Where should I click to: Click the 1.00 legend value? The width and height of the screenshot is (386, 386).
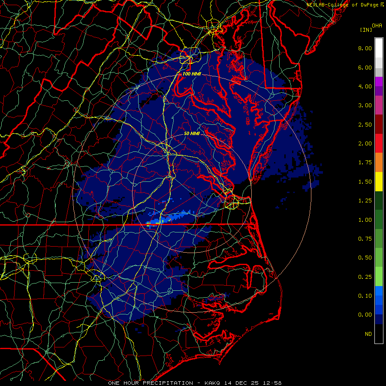365,220
